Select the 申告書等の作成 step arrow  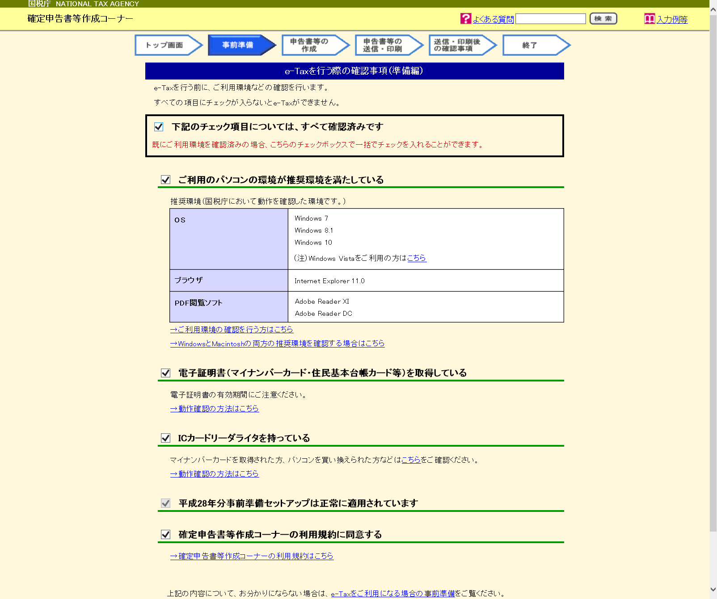click(x=315, y=45)
